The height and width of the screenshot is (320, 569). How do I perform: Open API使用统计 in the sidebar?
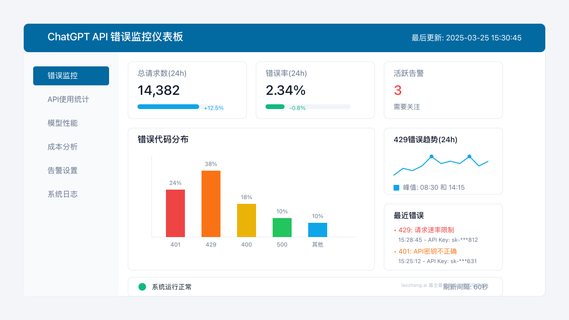point(68,100)
